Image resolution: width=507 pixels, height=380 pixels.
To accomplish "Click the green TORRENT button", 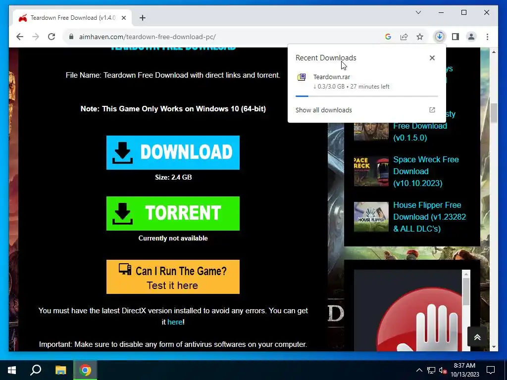I will 173,213.
